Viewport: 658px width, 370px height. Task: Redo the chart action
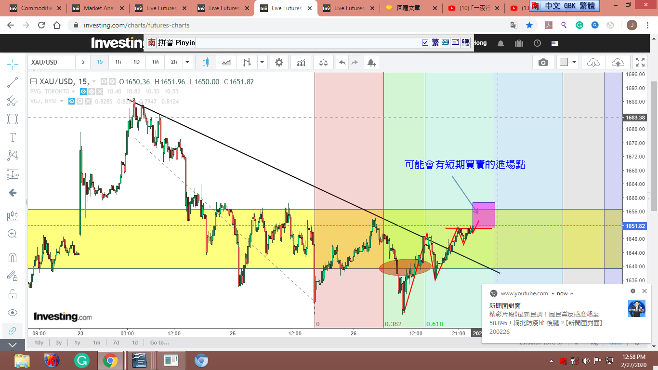click(x=355, y=62)
